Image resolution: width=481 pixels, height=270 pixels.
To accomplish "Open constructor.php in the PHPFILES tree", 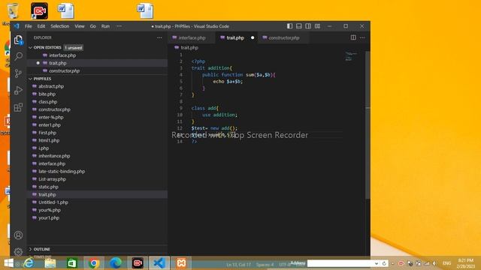I will 98,109.
